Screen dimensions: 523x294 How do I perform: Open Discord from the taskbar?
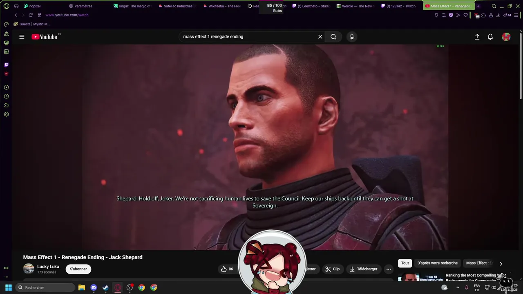click(x=94, y=287)
